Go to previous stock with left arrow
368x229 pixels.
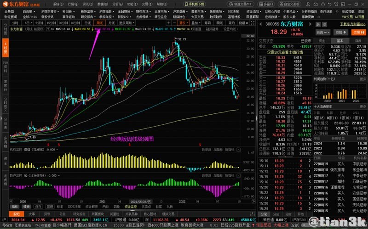tap(260, 24)
